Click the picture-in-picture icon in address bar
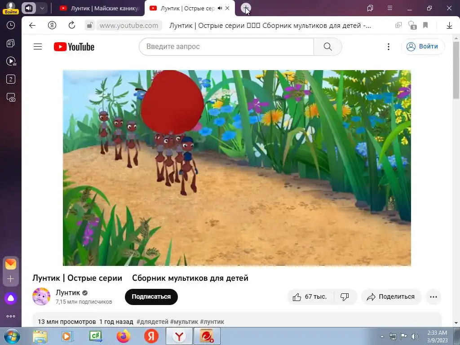 (x=398, y=26)
